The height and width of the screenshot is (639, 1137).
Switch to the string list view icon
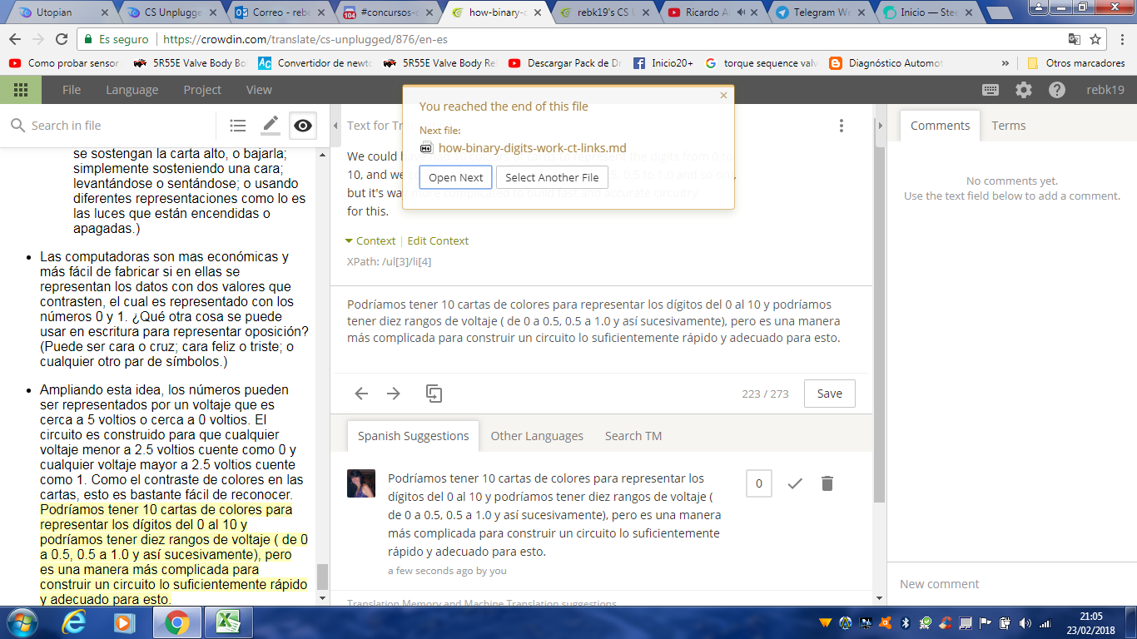[238, 126]
